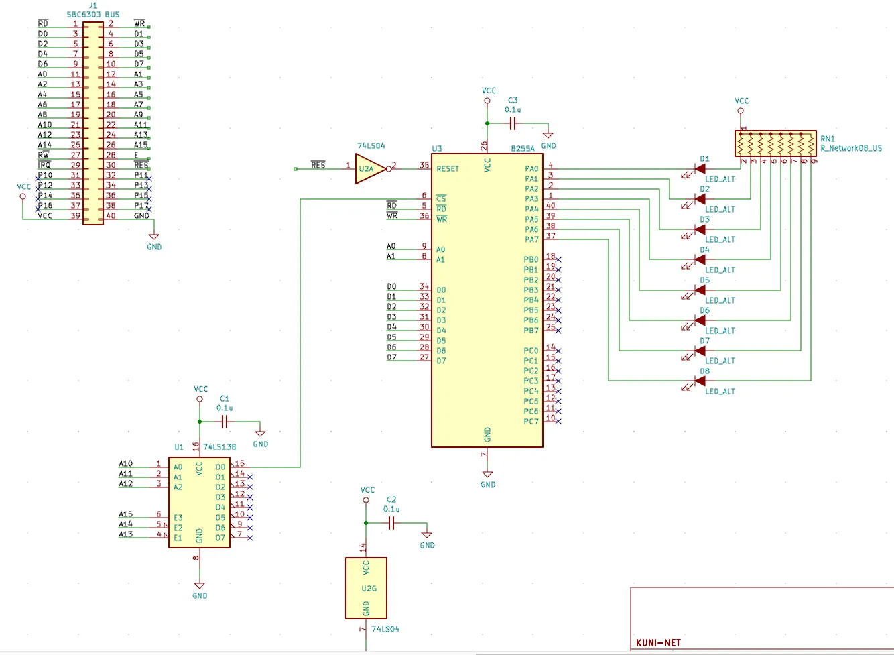Click the U2A 74LS04 inverter triangle

click(371, 169)
